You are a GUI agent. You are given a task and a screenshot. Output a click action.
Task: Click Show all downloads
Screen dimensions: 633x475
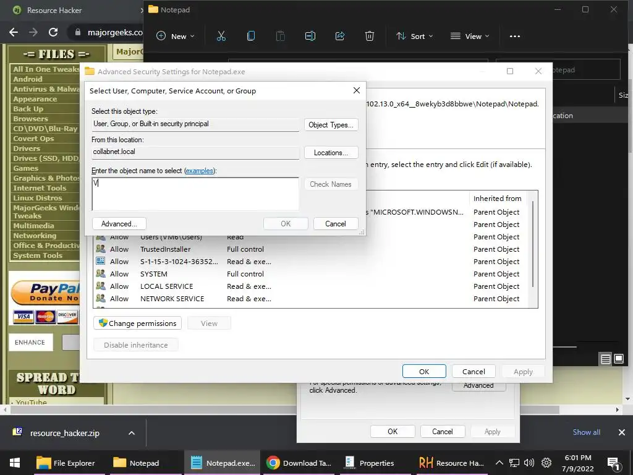[x=586, y=432]
